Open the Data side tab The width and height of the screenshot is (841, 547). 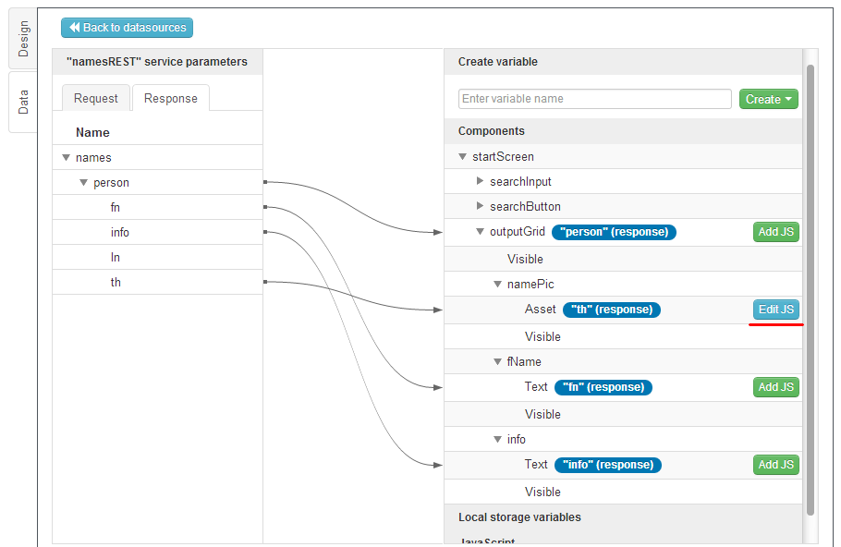point(23,102)
